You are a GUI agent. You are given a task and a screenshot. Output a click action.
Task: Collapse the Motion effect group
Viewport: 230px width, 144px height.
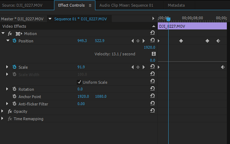(x=3, y=33)
